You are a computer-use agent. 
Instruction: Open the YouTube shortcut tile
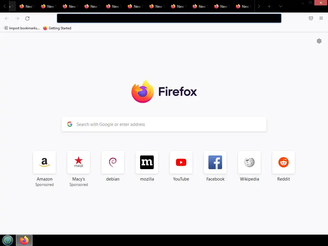181,162
